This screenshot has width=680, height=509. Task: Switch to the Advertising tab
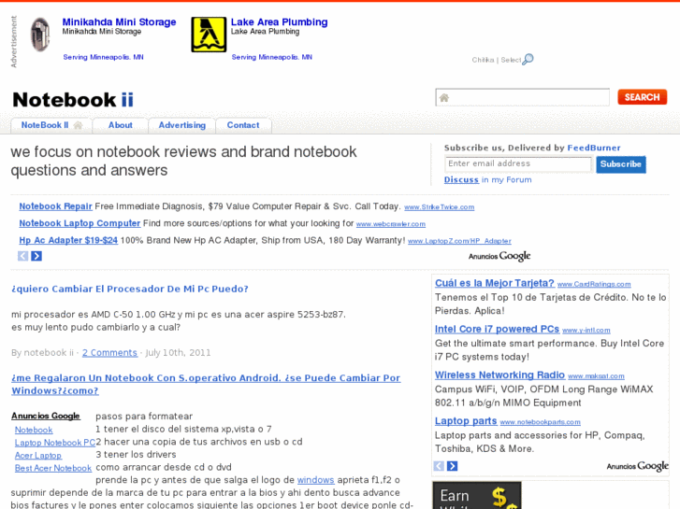(x=181, y=125)
